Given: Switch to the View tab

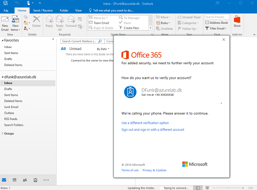Looking at the screenshot, I should point(78,10).
